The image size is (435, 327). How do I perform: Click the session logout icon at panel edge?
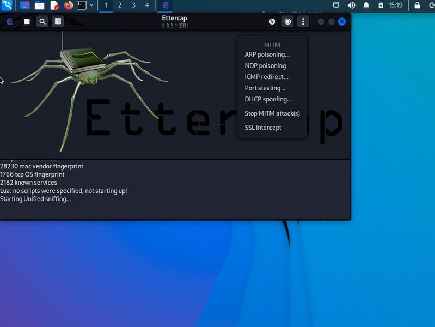431,5
